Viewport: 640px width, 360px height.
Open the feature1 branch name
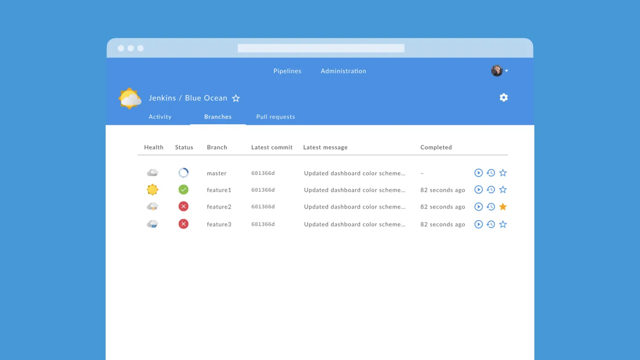point(219,190)
